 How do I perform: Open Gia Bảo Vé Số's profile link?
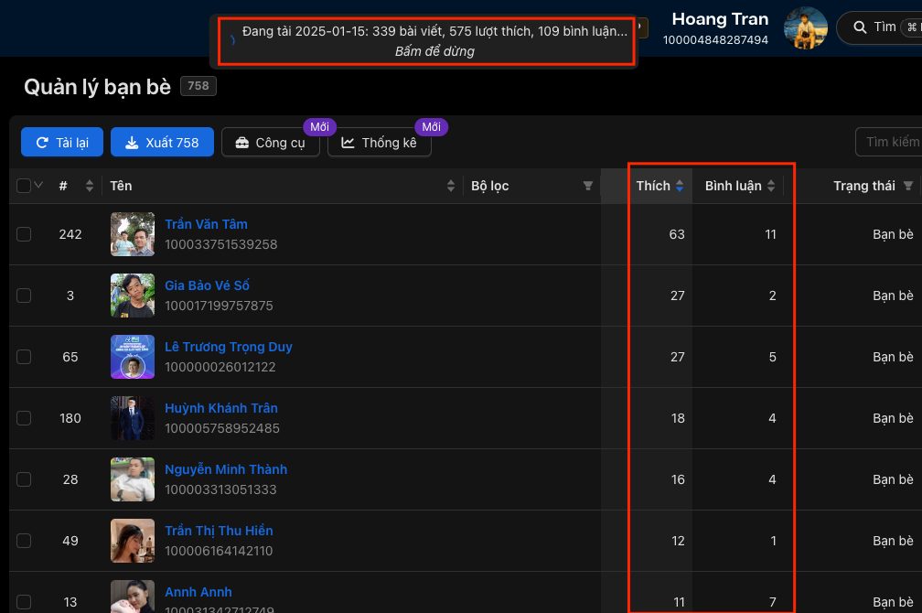(207, 285)
